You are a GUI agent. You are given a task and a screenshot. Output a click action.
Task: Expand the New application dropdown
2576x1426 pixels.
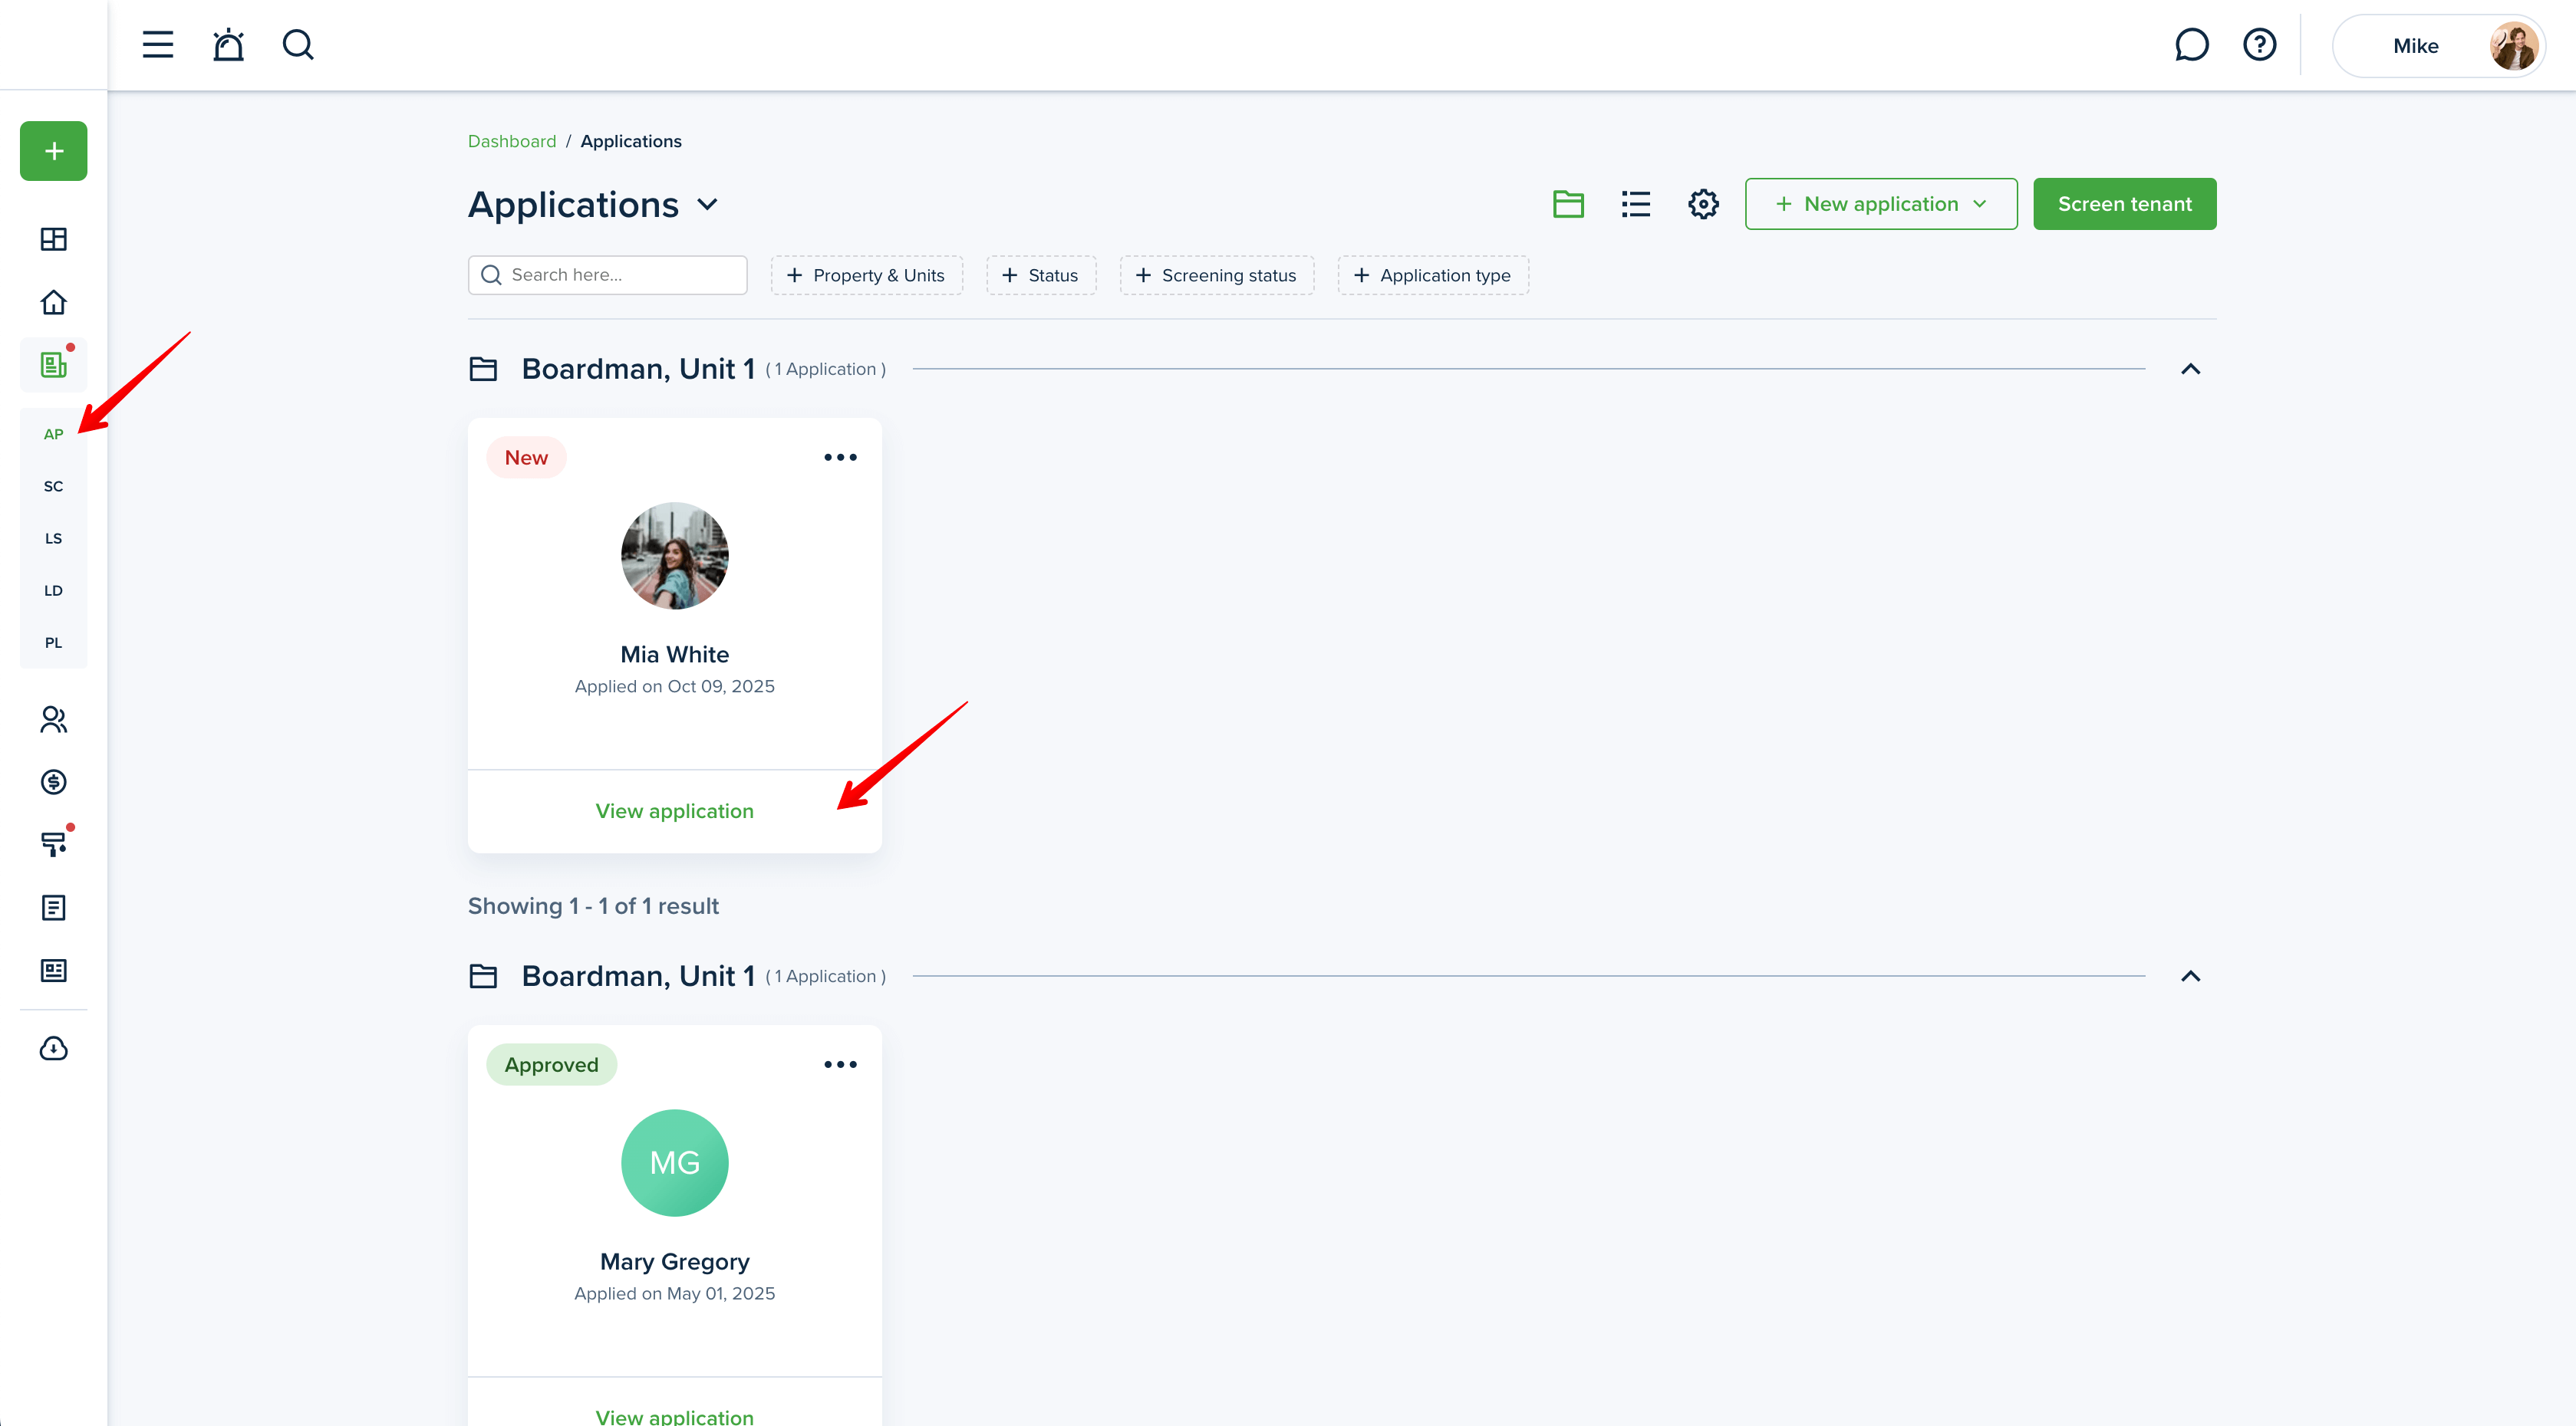pos(1881,204)
